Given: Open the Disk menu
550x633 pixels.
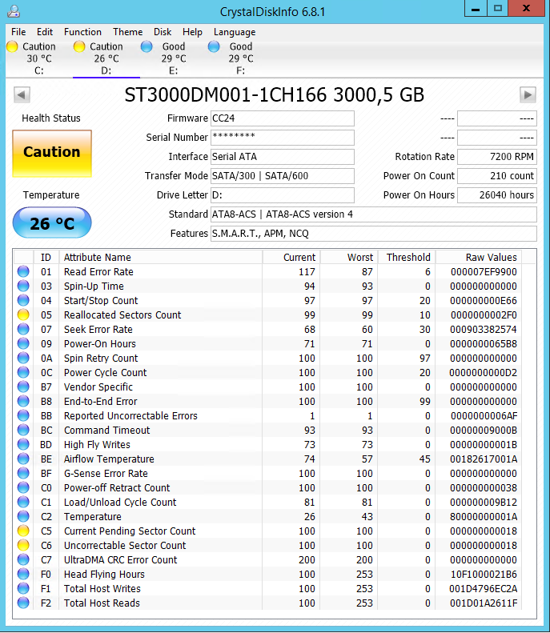Looking at the screenshot, I should (x=163, y=32).
